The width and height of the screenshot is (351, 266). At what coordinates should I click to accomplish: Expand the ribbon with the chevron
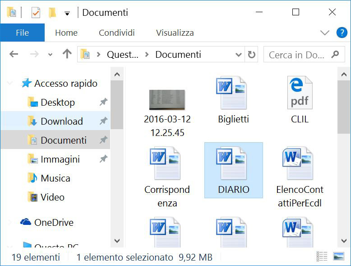tap(324, 33)
